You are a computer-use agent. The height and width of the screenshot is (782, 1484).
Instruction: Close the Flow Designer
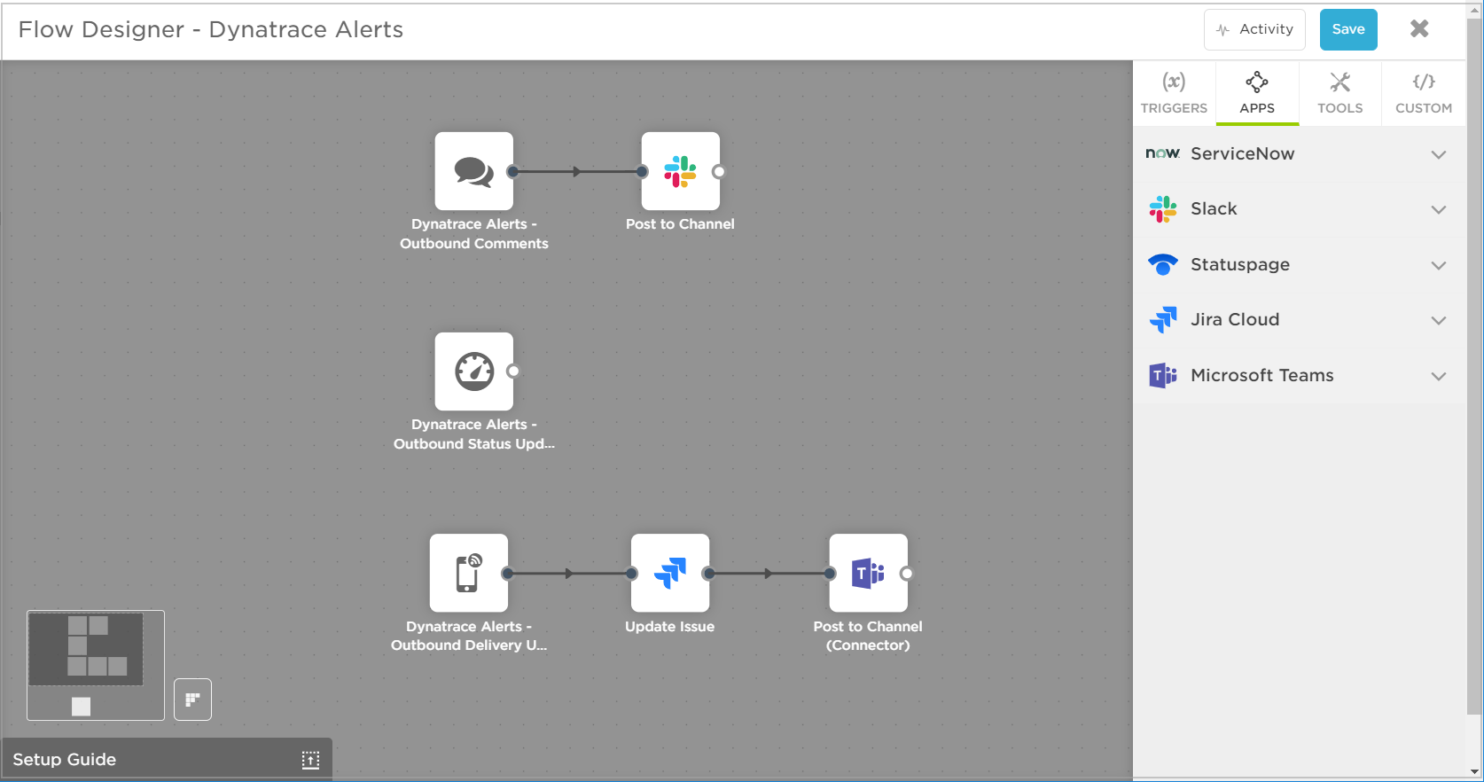coord(1419,28)
